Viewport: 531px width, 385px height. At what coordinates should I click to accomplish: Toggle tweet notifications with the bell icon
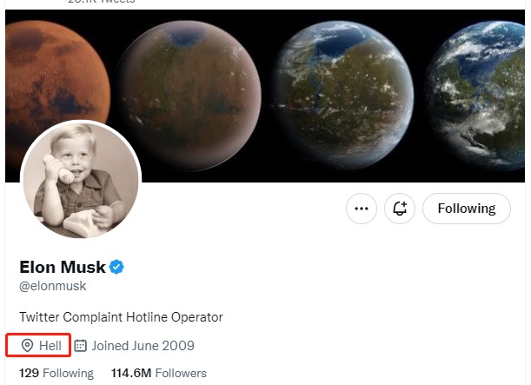tap(400, 209)
